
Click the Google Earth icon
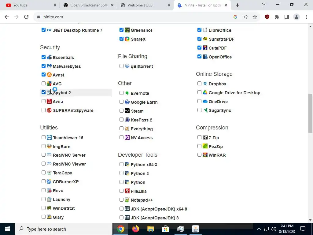[x=127, y=102]
